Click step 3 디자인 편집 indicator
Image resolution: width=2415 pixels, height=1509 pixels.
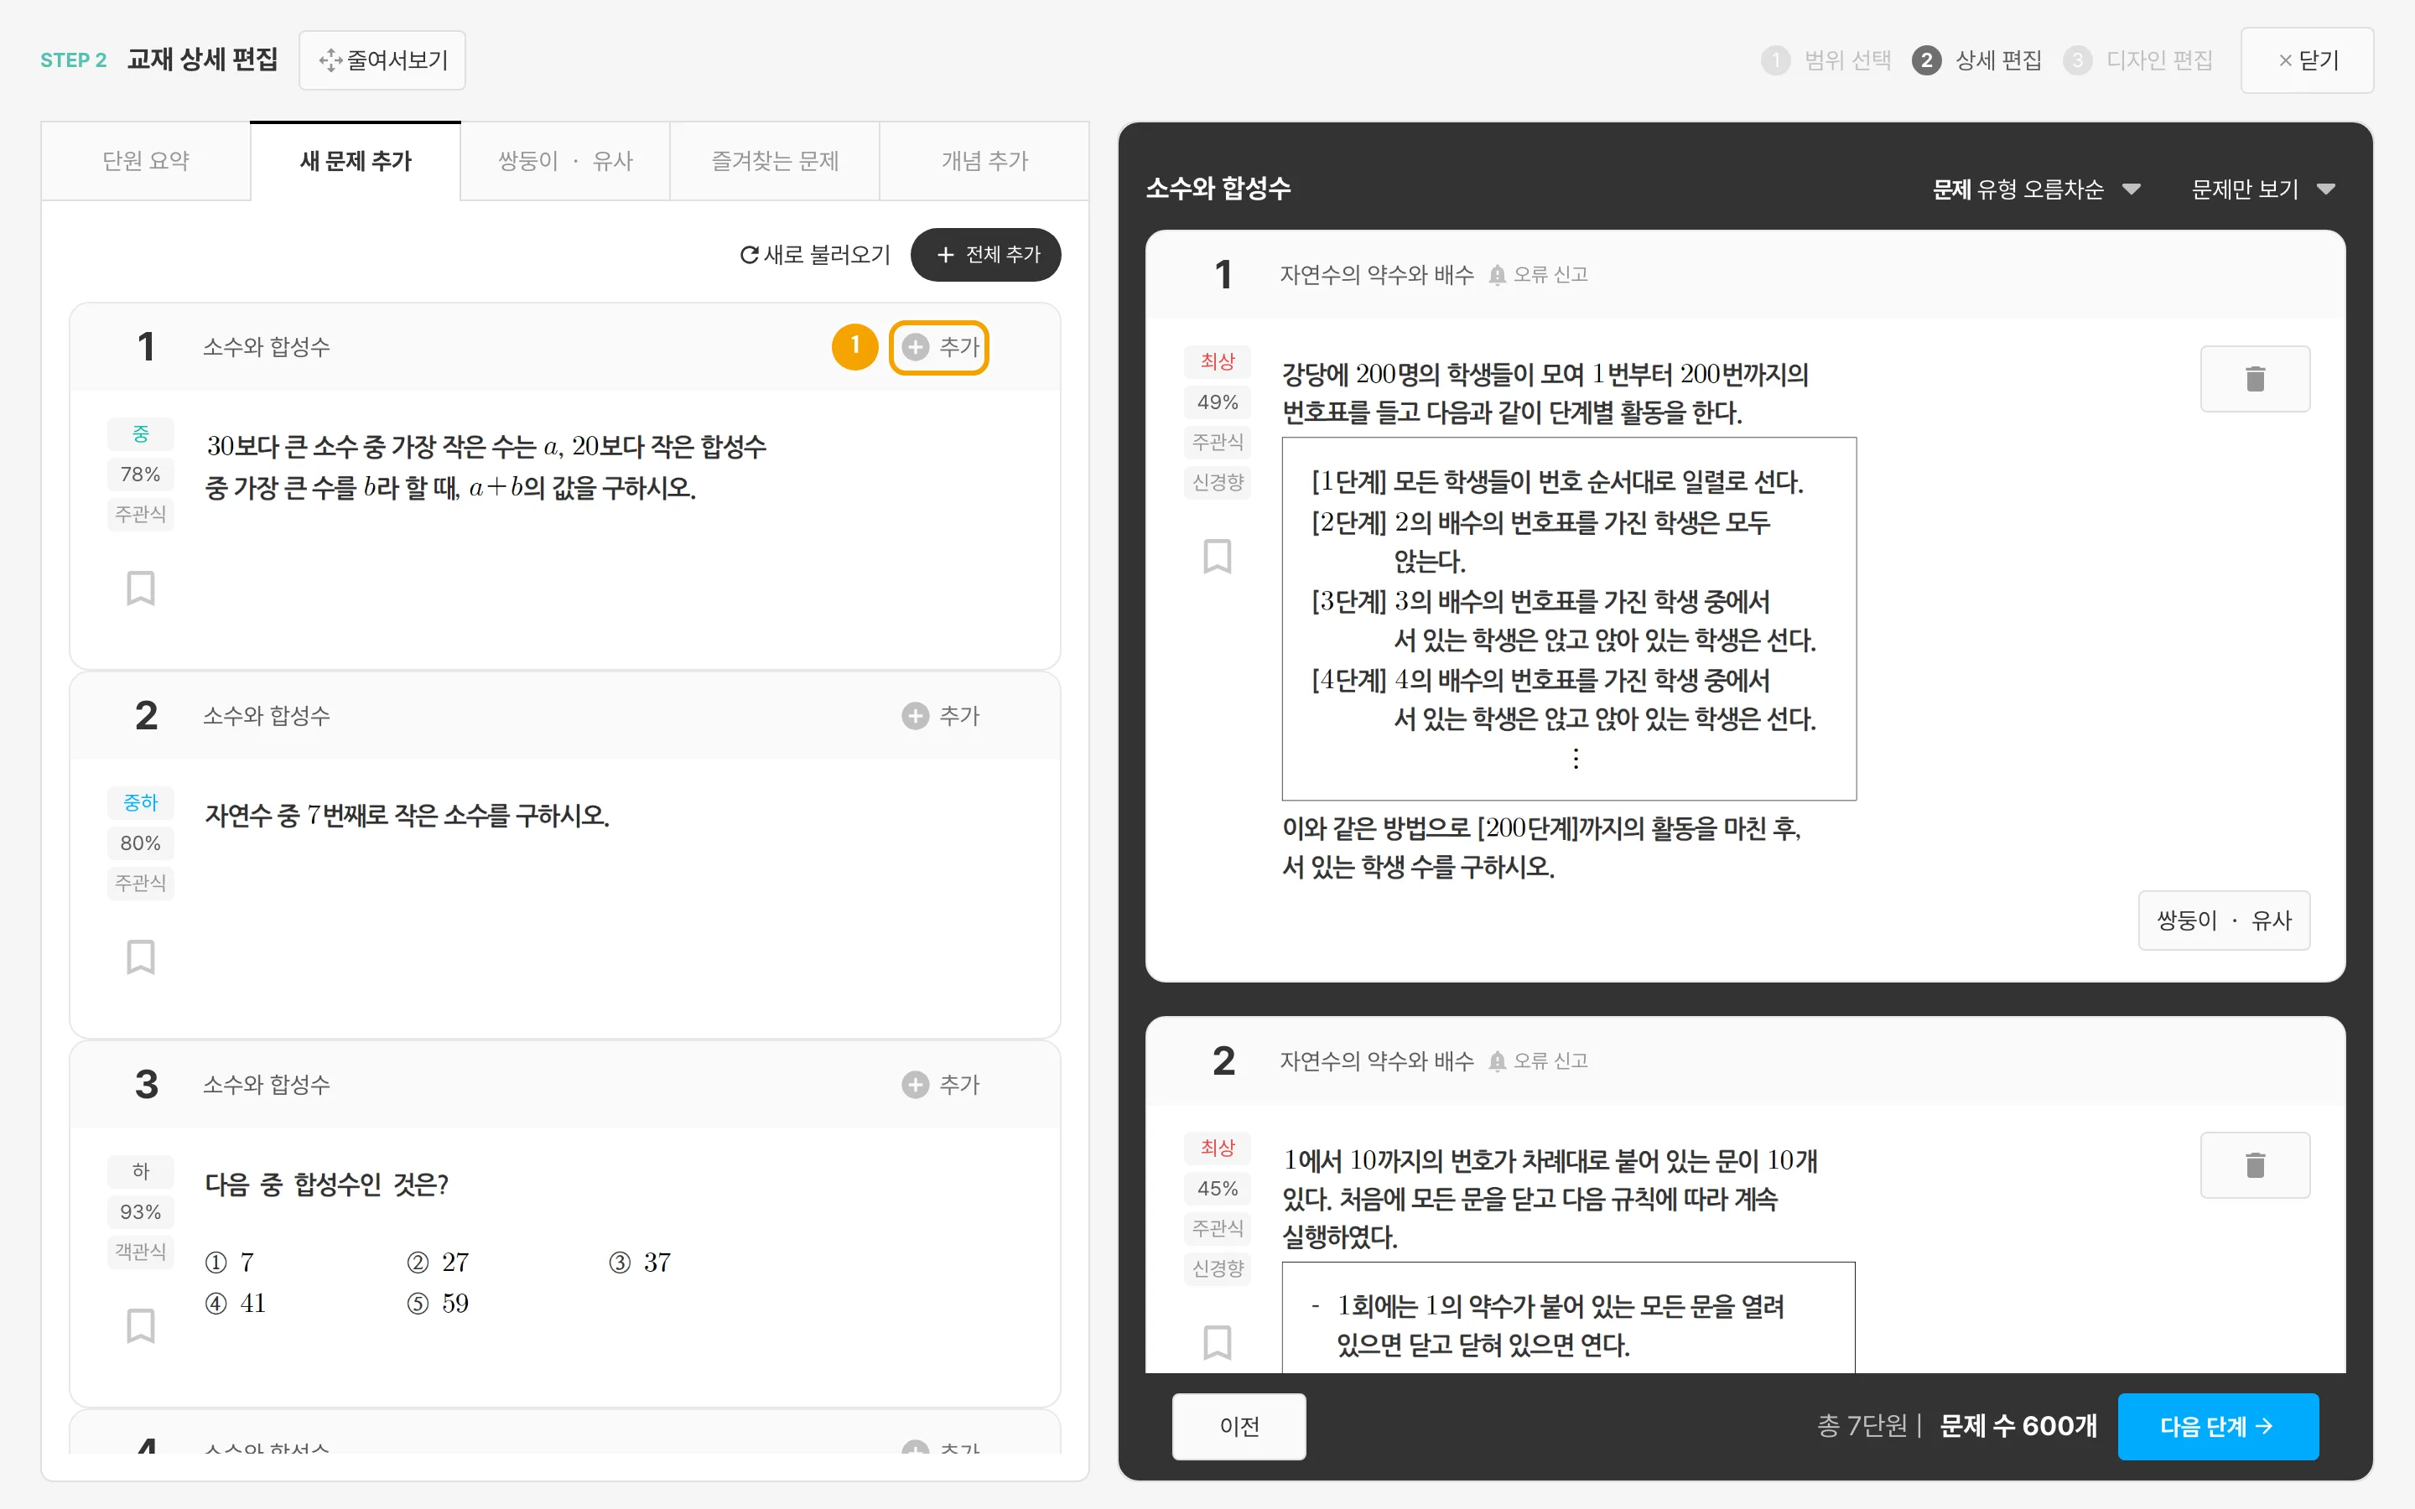[x=2138, y=60]
